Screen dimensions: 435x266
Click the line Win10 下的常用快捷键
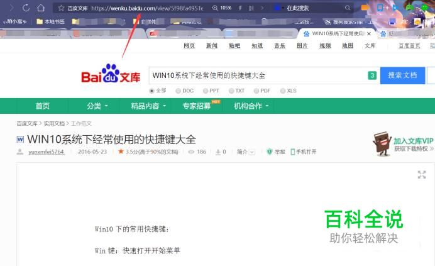click(x=131, y=229)
